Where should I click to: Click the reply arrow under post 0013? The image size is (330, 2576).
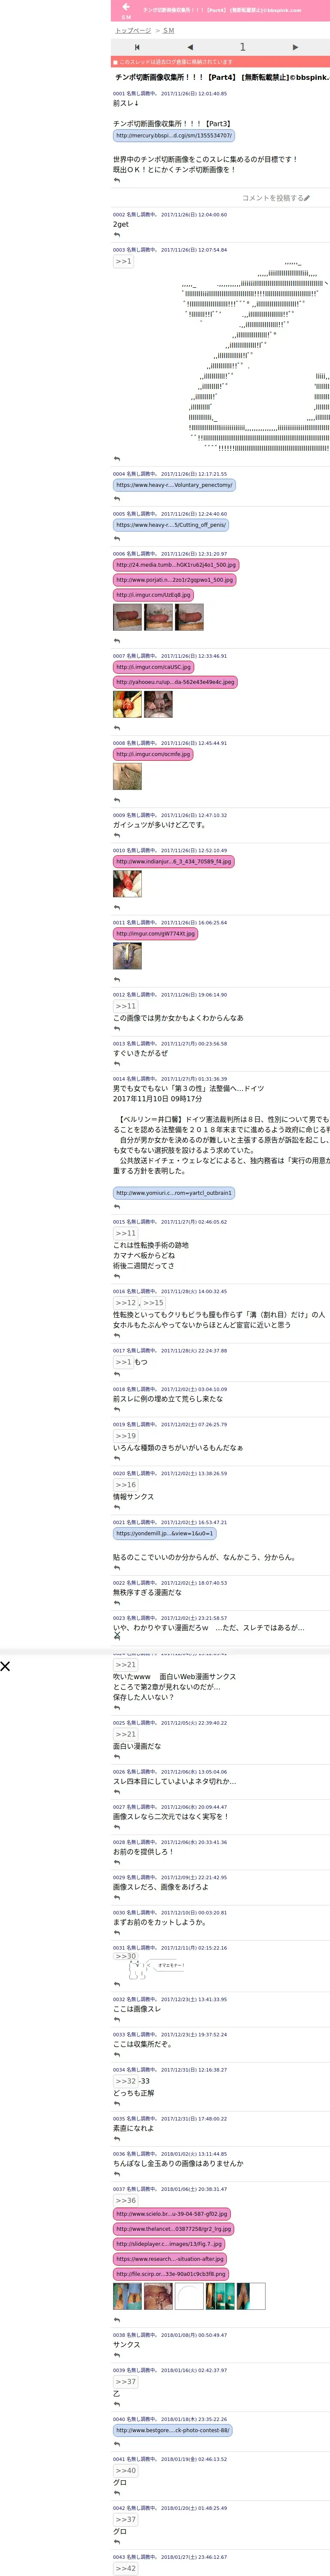click(117, 1064)
